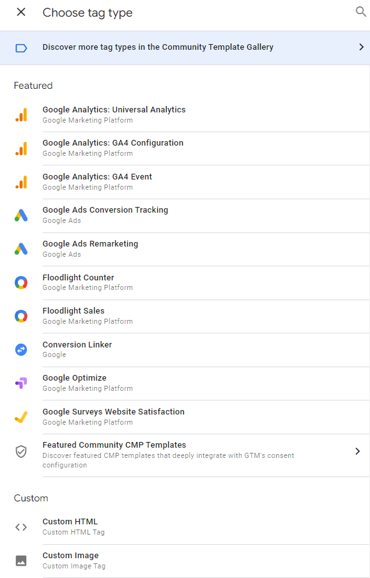Click the Google Optimize purple icon
Screen dimensions: 370x578
point(21,383)
